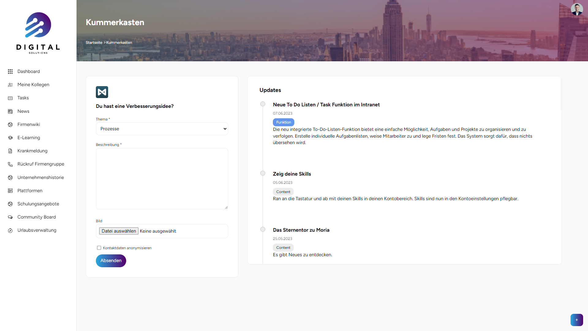Go to Meine Kollegen
The image size is (588, 331).
[x=33, y=85]
